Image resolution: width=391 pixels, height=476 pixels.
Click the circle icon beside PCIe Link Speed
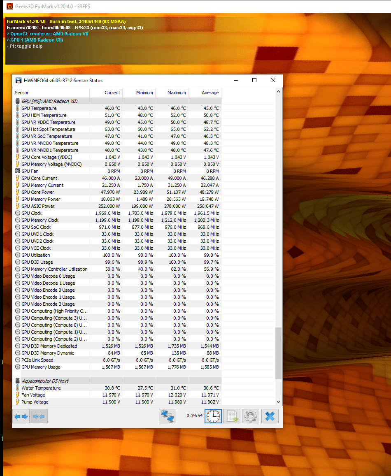point(18,360)
